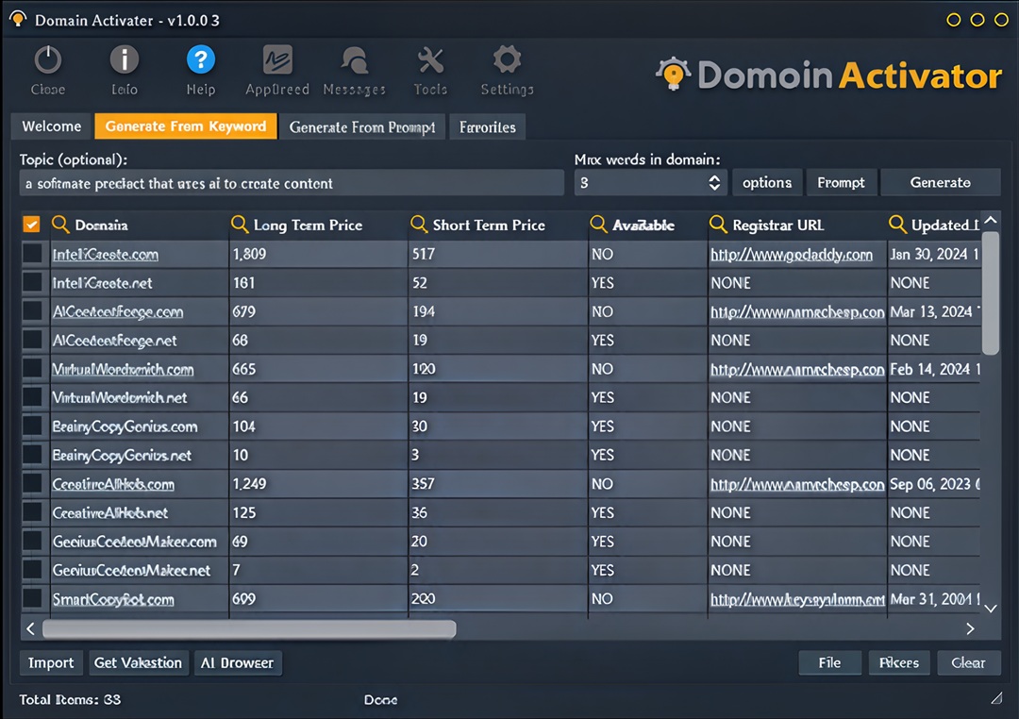Click the table scroll up arrow
The height and width of the screenshot is (719, 1019).
pos(991,221)
